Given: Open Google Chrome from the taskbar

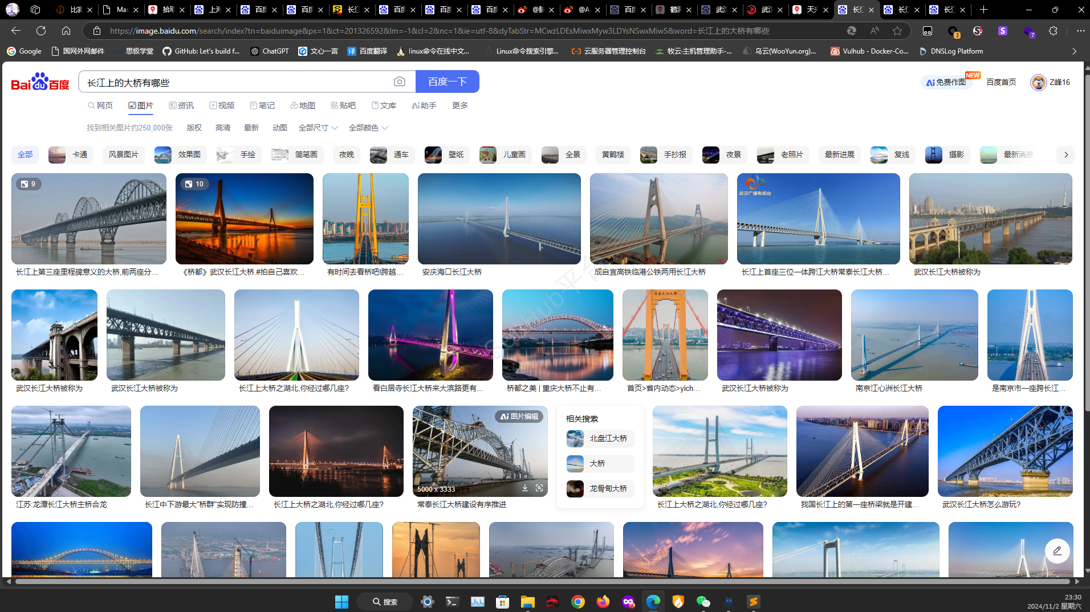Looking at the screenshot, I should coord(578,602).
